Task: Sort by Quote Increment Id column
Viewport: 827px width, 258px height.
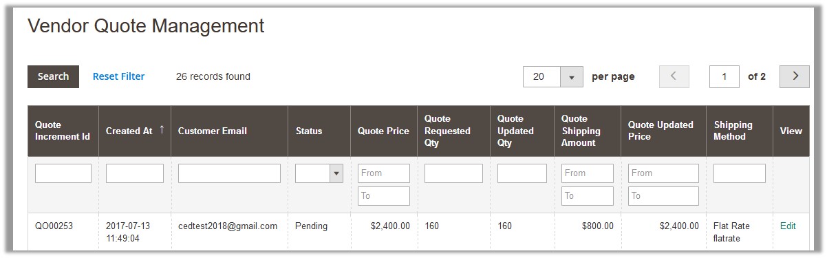Action: pos(63,131)
